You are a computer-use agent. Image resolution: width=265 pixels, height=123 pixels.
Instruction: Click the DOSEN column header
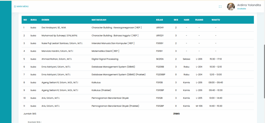point(45,20)
